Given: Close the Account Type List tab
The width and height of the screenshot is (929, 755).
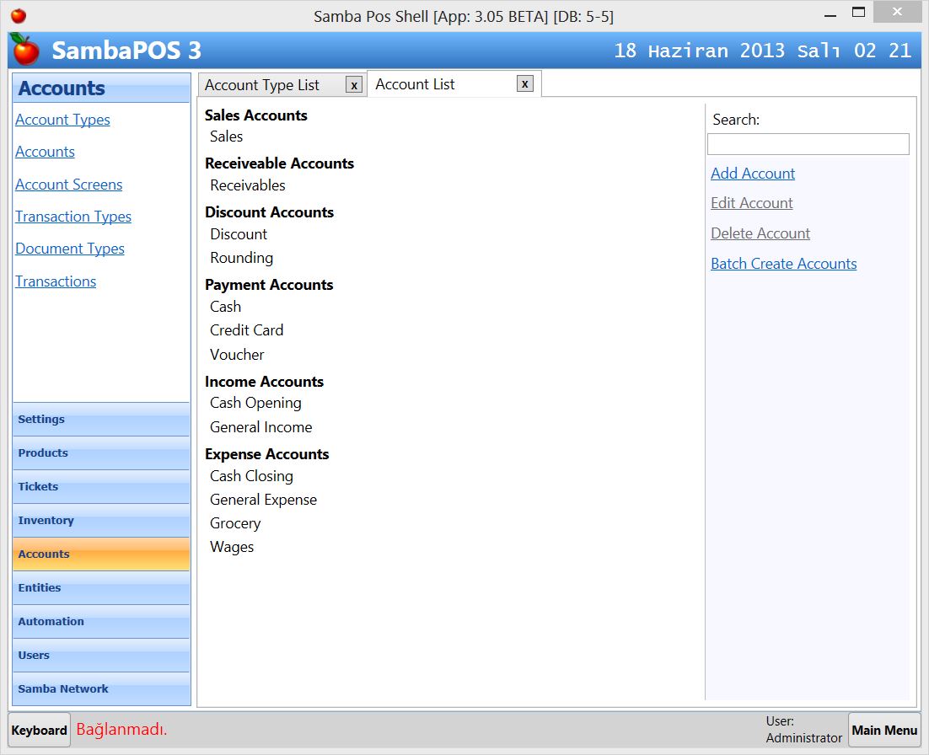Looking at the screenshot, I should click(353, 84).
